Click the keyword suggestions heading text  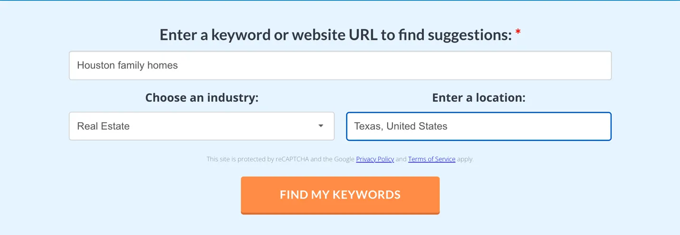[335, 35]
